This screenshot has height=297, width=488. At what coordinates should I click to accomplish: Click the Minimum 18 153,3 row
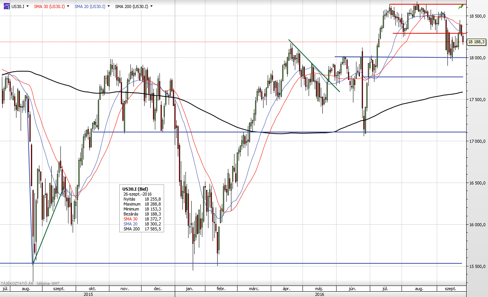point(142,209)
